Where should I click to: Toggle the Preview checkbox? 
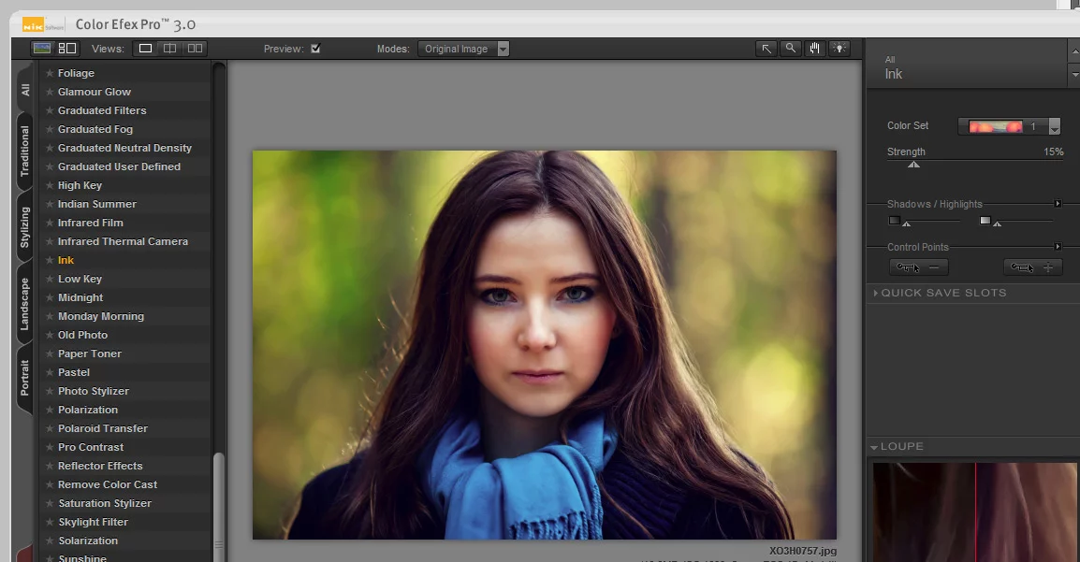pyautogui.click(x=315, y=49)
